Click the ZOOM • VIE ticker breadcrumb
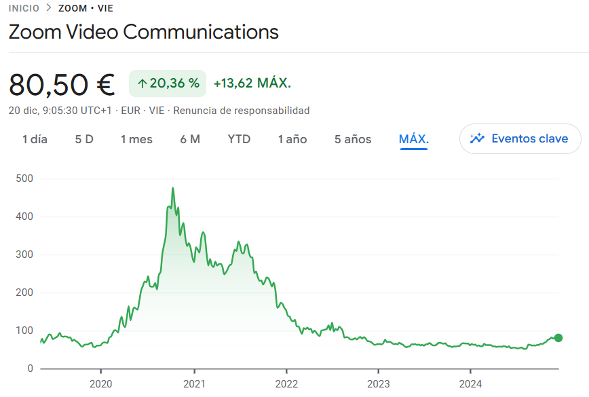This screenshot has height=397, width=589. point(85,9)
